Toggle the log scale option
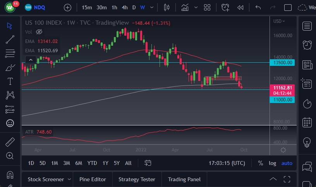Screen dimensions: 316x187 click(x=273, y=163)
